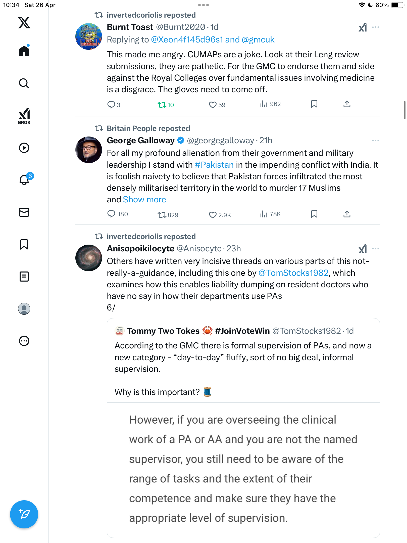Expand George Galloway post with Show more
The image size is (407, 543).
pos(144,200)
